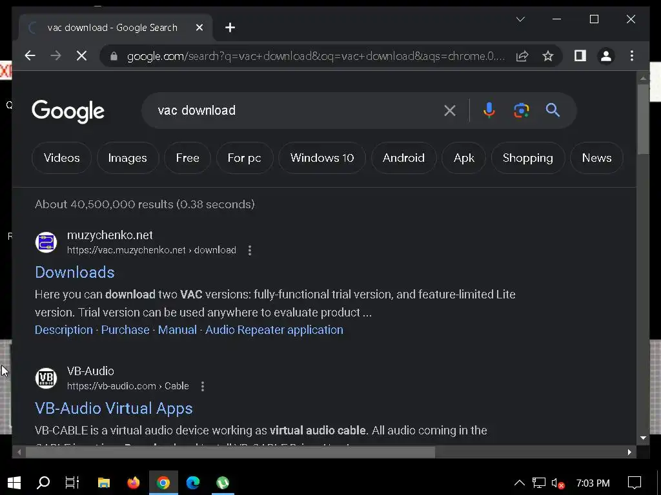Screen dimensions: 661x495
Task: Focus the address bar URL
Action: tap(315, 56)
